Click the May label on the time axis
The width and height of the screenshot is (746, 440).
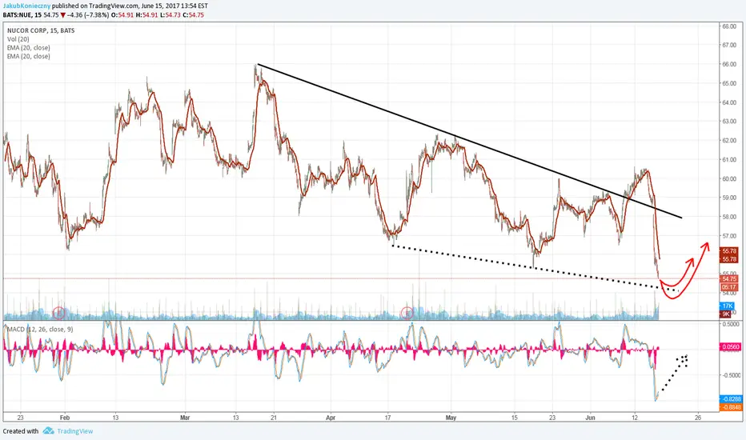pos(451,418)
